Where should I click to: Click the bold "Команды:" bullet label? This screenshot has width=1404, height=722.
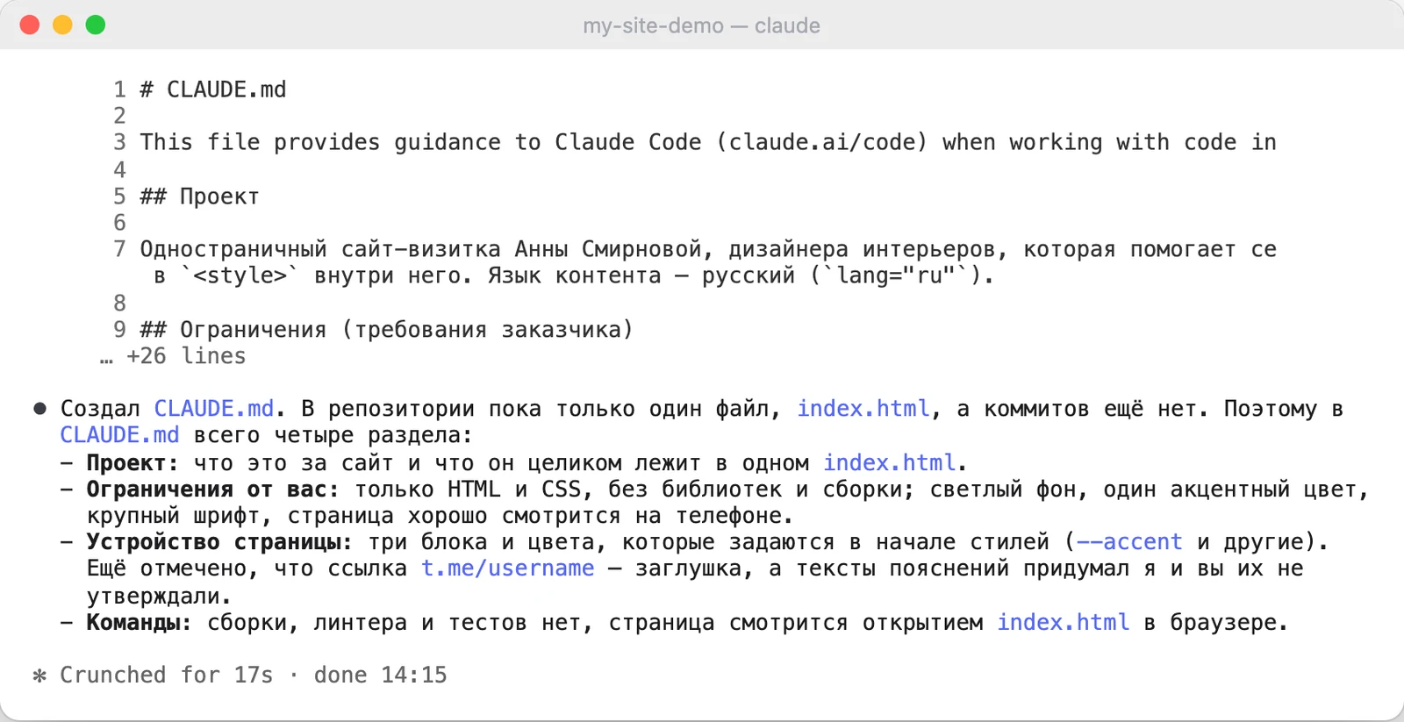point(140,623)
